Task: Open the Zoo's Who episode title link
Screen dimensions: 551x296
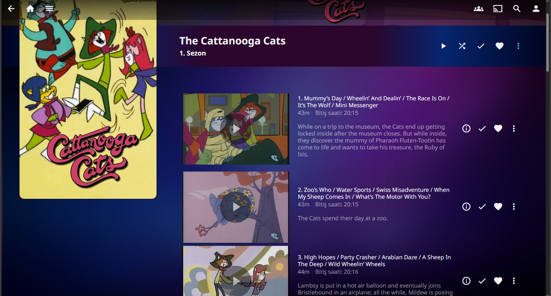Action: coord(374,193)
